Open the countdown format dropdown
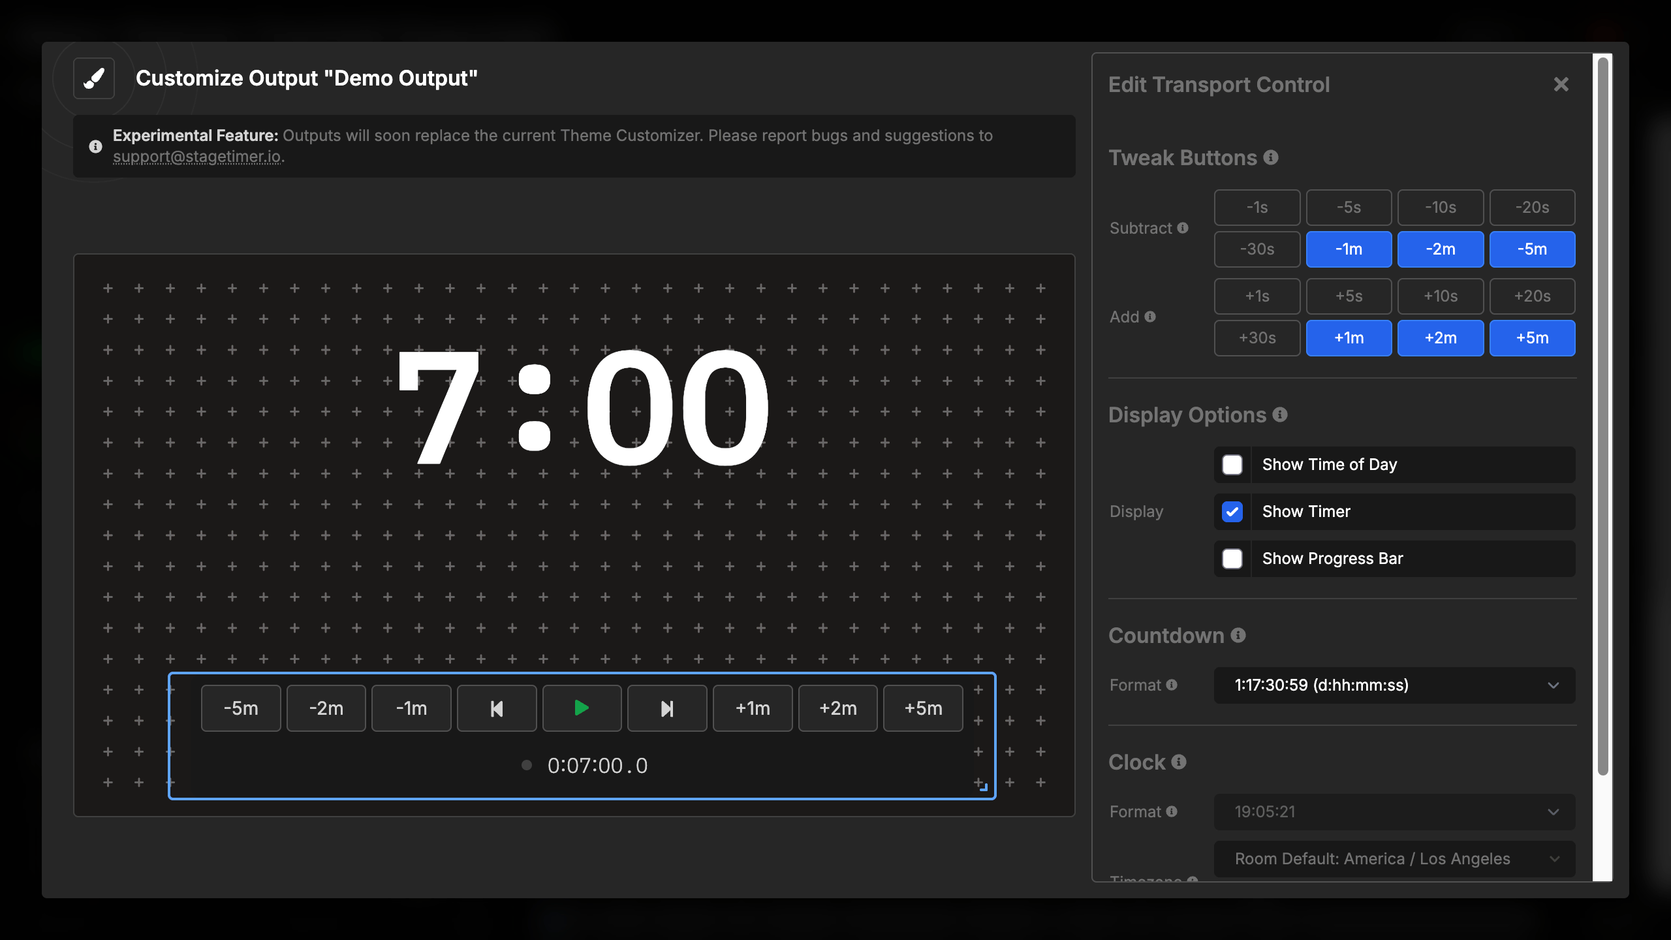1671x940 pixels. pyautogui.click(x=1394, y=685)
